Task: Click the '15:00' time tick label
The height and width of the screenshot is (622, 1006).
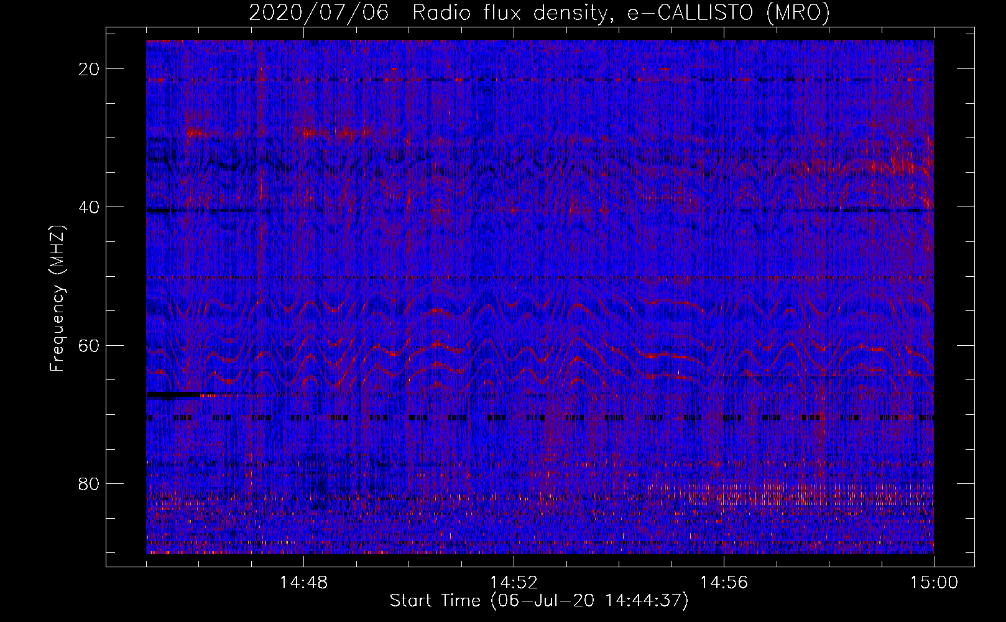Action: [934, 583]
